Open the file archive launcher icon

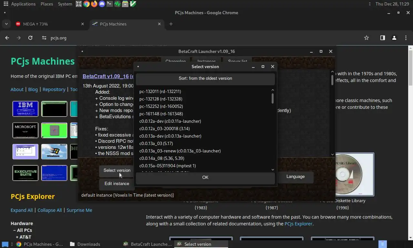[125, 4]
